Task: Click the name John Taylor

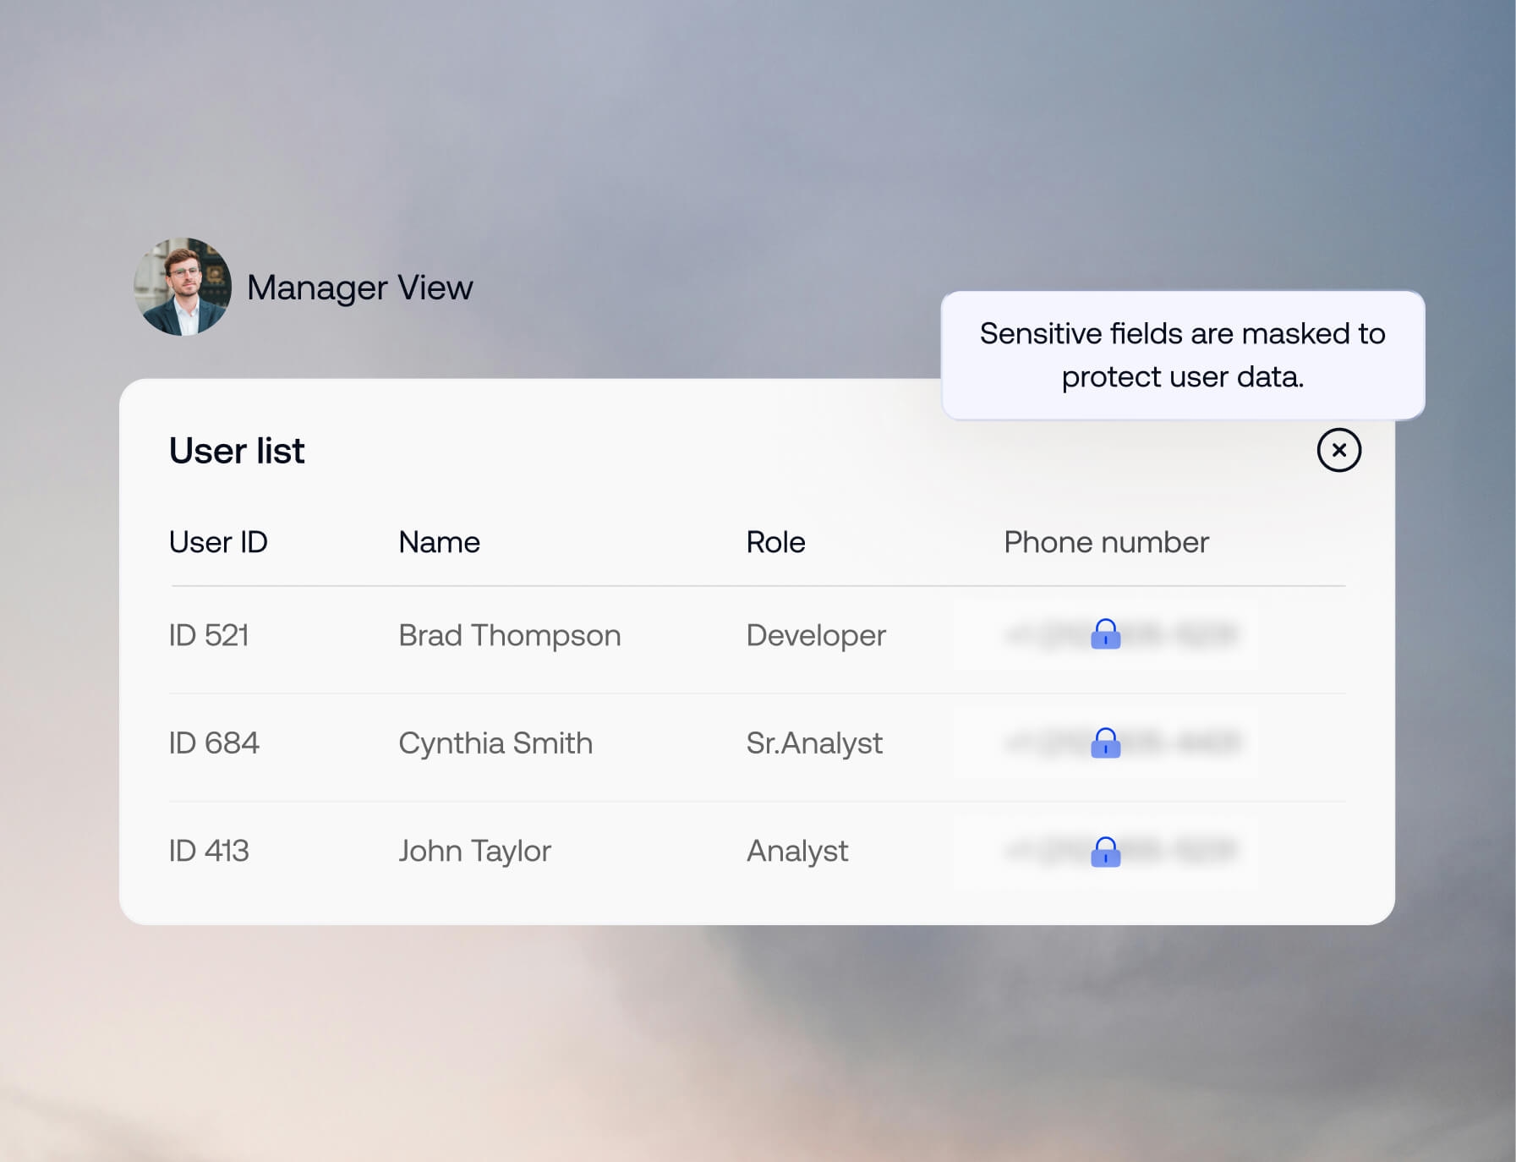Action: [474, 851]
